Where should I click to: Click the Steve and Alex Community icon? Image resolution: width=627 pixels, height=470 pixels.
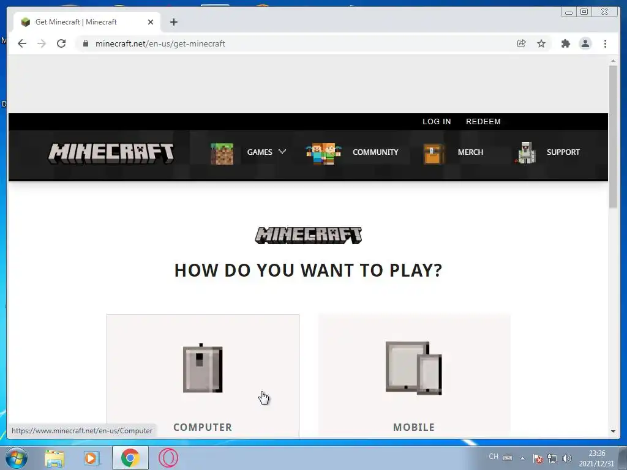pos(323,154)
